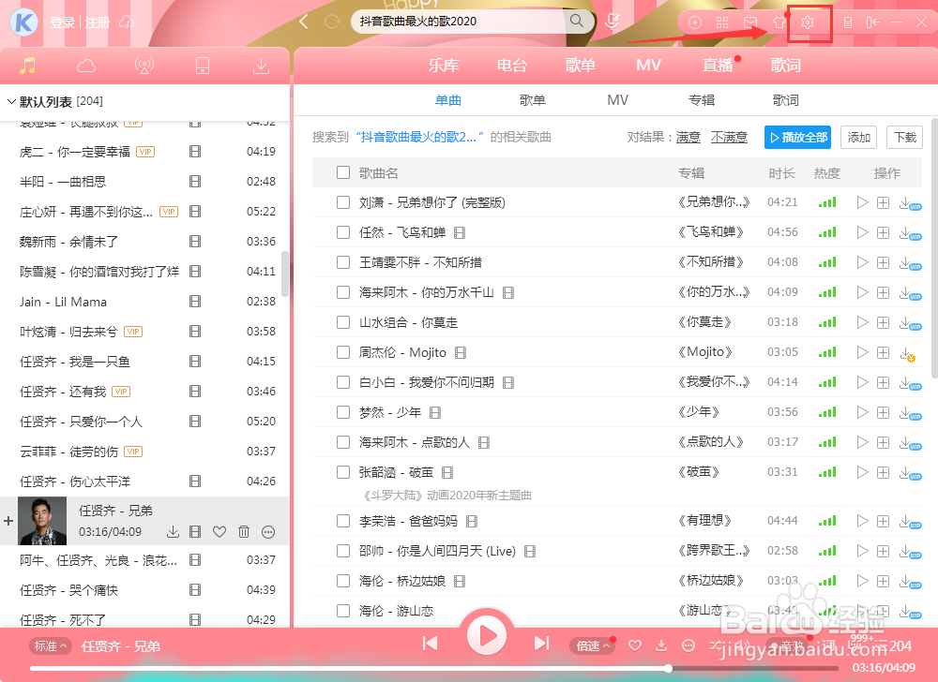Click the 注册 link
Viewport: 938px width, 682px height.
click(x=97, y=22)
